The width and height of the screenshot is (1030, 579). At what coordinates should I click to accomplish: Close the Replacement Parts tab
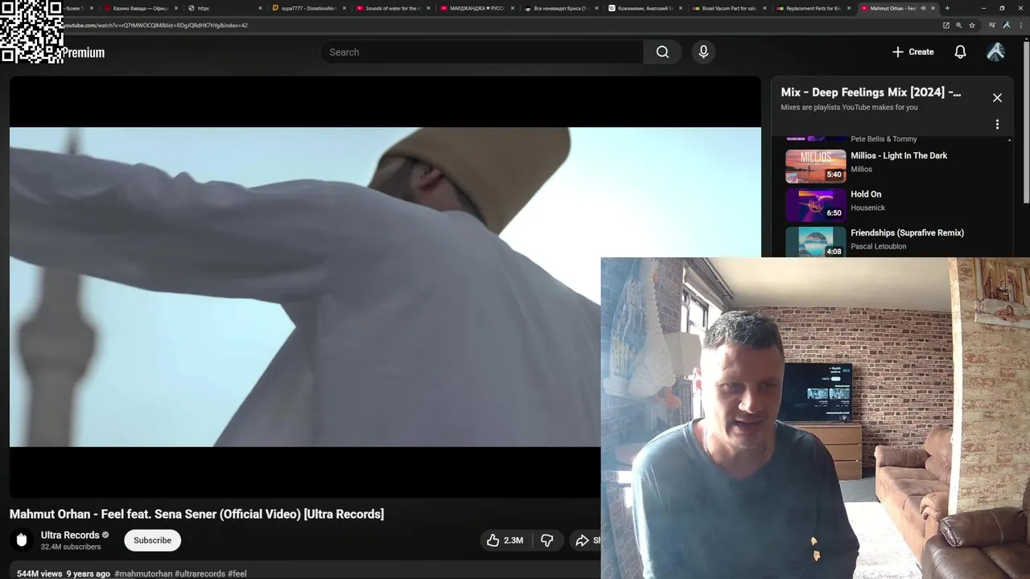click(x=848, y=8)
